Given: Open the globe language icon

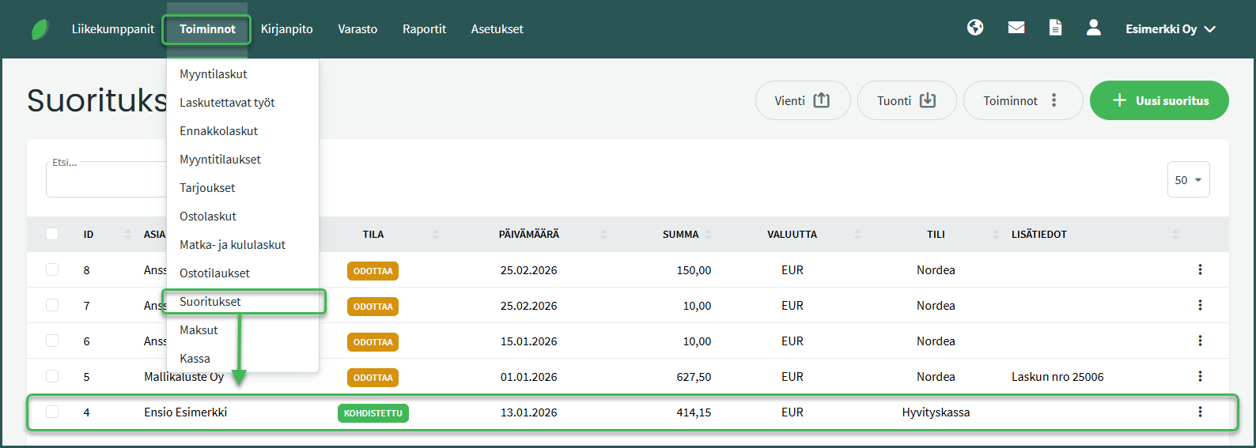Looking at the screenshot, I should (975, 28).
